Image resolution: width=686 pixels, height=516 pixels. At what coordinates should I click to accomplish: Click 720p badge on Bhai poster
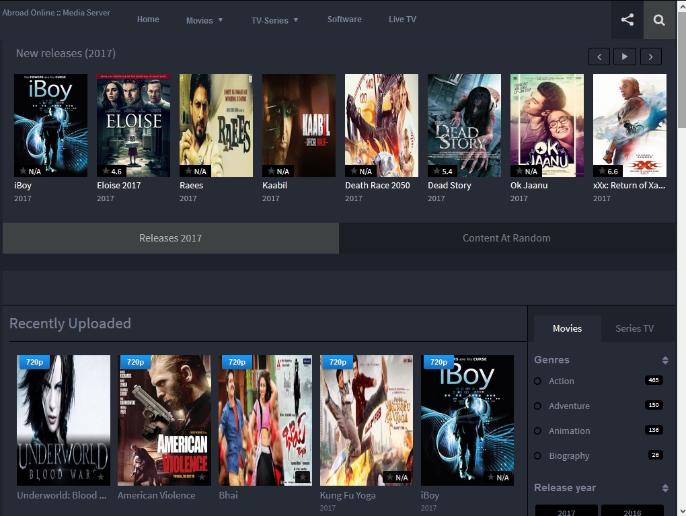pos(236,362)
